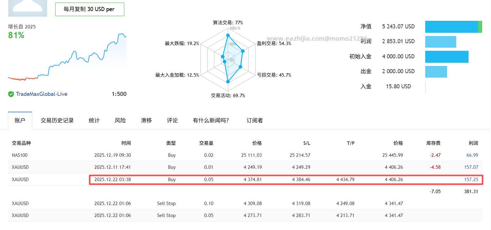Click the radar chart 算法交易 point
The width and height of the screenshot is (491, 230).
pos(228,35)
